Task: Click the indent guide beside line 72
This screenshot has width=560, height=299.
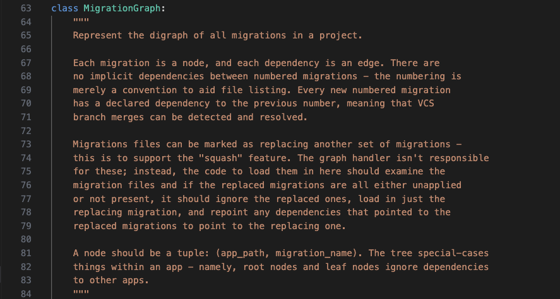Action: pos(51,131)
